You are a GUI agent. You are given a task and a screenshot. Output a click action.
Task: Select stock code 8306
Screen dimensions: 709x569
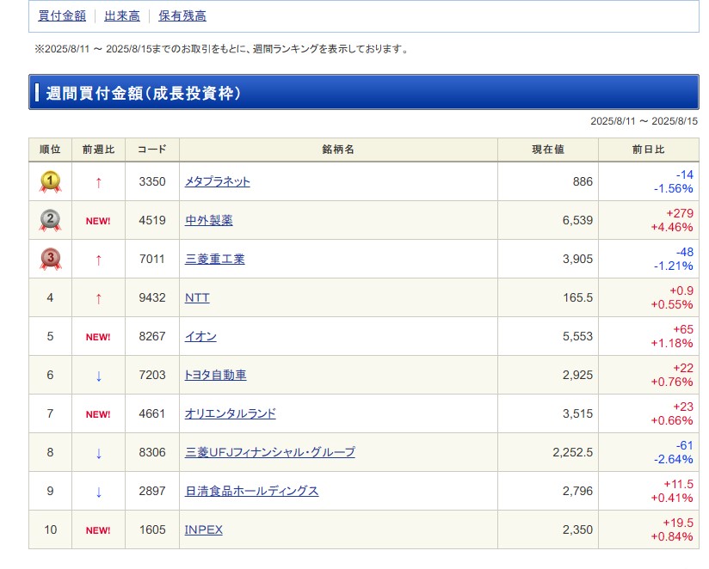point(152,452)
